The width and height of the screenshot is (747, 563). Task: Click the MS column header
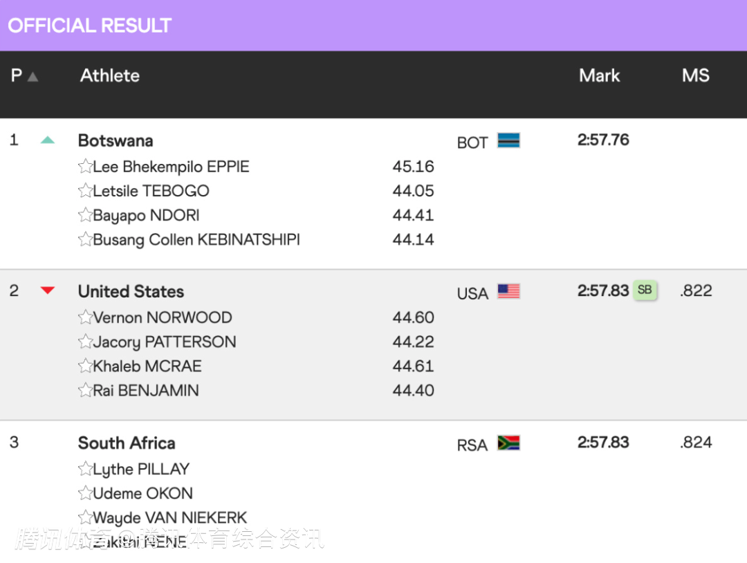695,76
